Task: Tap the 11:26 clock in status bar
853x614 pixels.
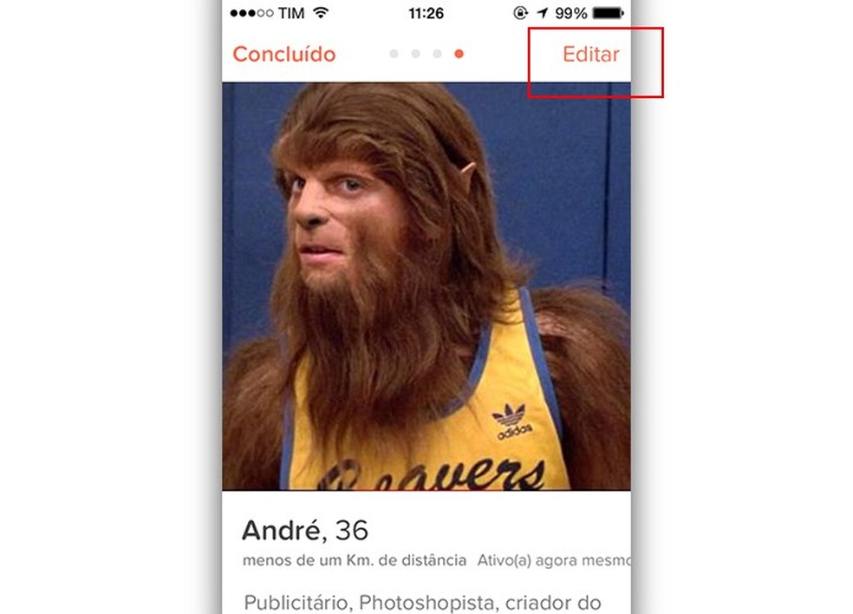Action: click(426, 13)
